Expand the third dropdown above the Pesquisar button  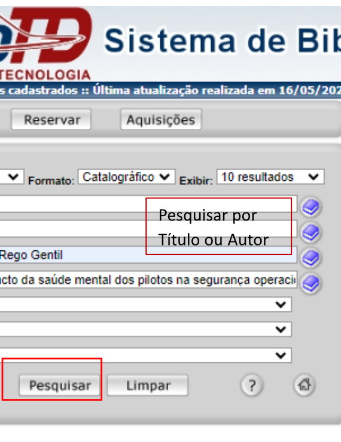(145, 355)
